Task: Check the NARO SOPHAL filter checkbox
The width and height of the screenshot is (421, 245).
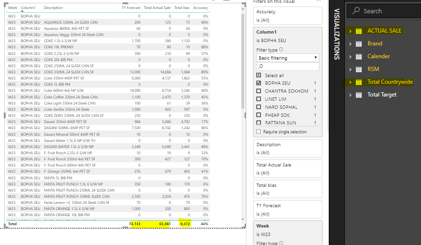Action: pyautogui.click(x=259, y=107)
